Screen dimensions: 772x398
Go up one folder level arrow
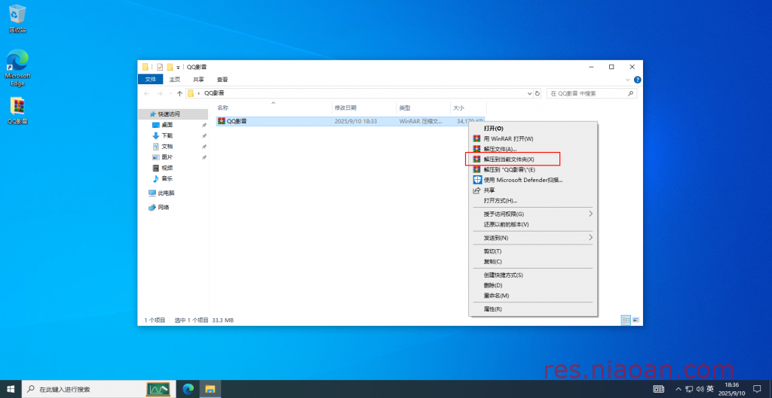pyautogui.click(x=179, y=93)
